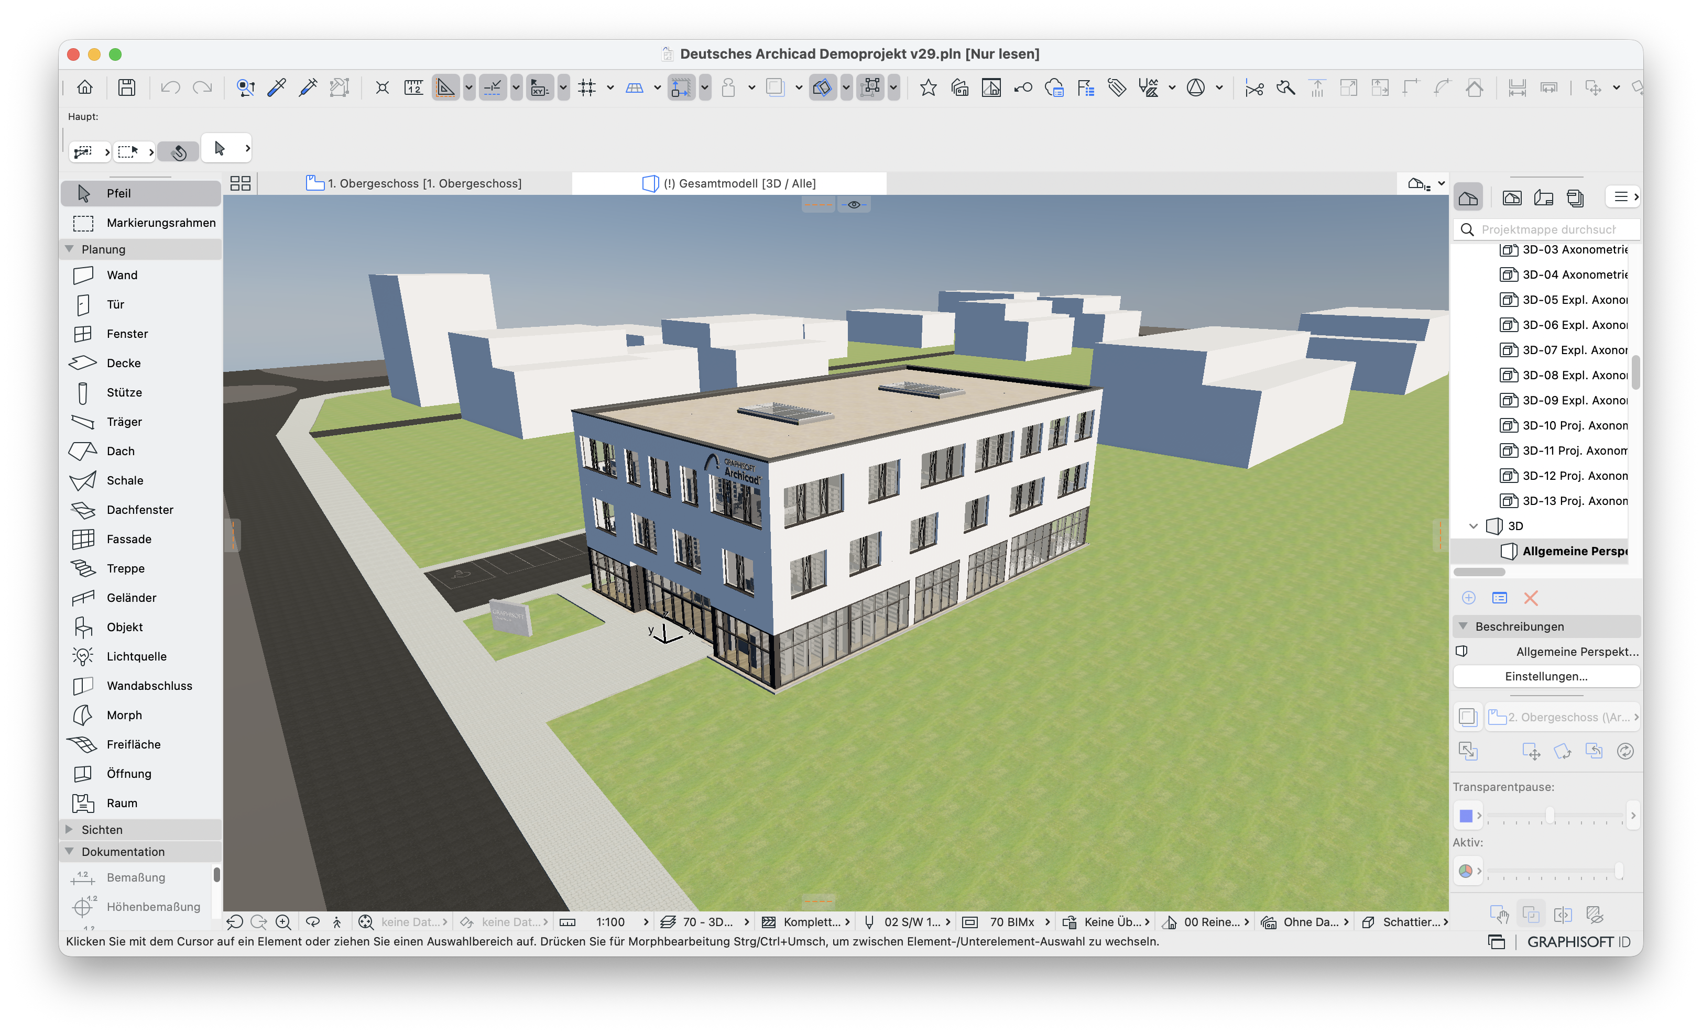The image size is (1702, 1034).
Task: Select the Geländer tool
Action: [141, 598]
